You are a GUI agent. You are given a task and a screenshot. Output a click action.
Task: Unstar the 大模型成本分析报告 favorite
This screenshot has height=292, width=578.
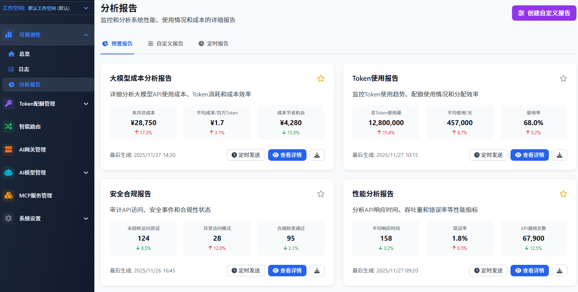[321, 78]
